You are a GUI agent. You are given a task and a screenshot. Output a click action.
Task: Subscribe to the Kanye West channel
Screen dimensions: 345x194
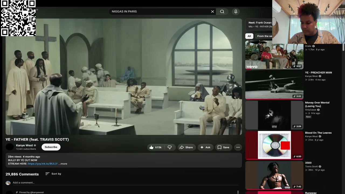(51, 147)
